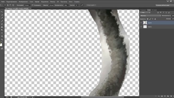Open the Справка menu

(x=77, y=2)
